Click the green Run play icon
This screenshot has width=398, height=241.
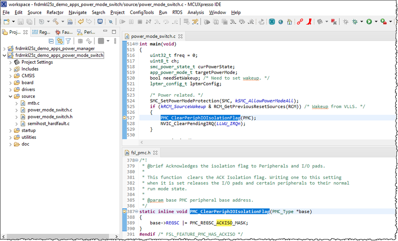coord(369,22)
